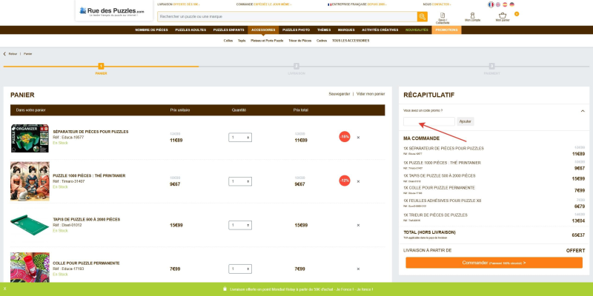593x296 pixels.
Task: Open Thèmes menu
Action: coord(324,30)
